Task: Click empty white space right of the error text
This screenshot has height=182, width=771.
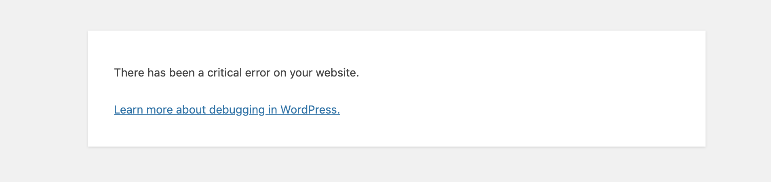Action: click(505, 73)
